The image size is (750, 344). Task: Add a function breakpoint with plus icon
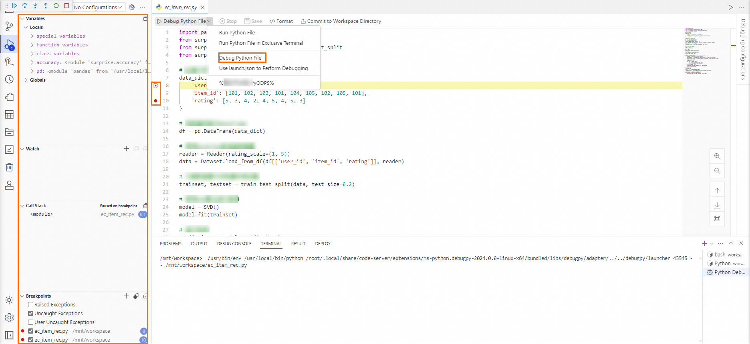pos(126,296)
